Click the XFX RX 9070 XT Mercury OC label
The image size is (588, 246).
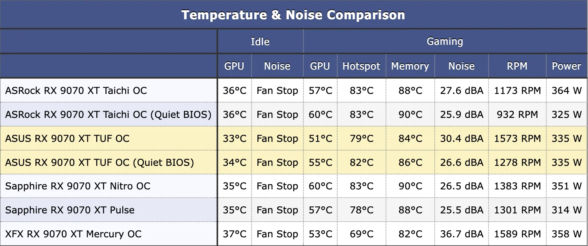(x=73, y=234)
